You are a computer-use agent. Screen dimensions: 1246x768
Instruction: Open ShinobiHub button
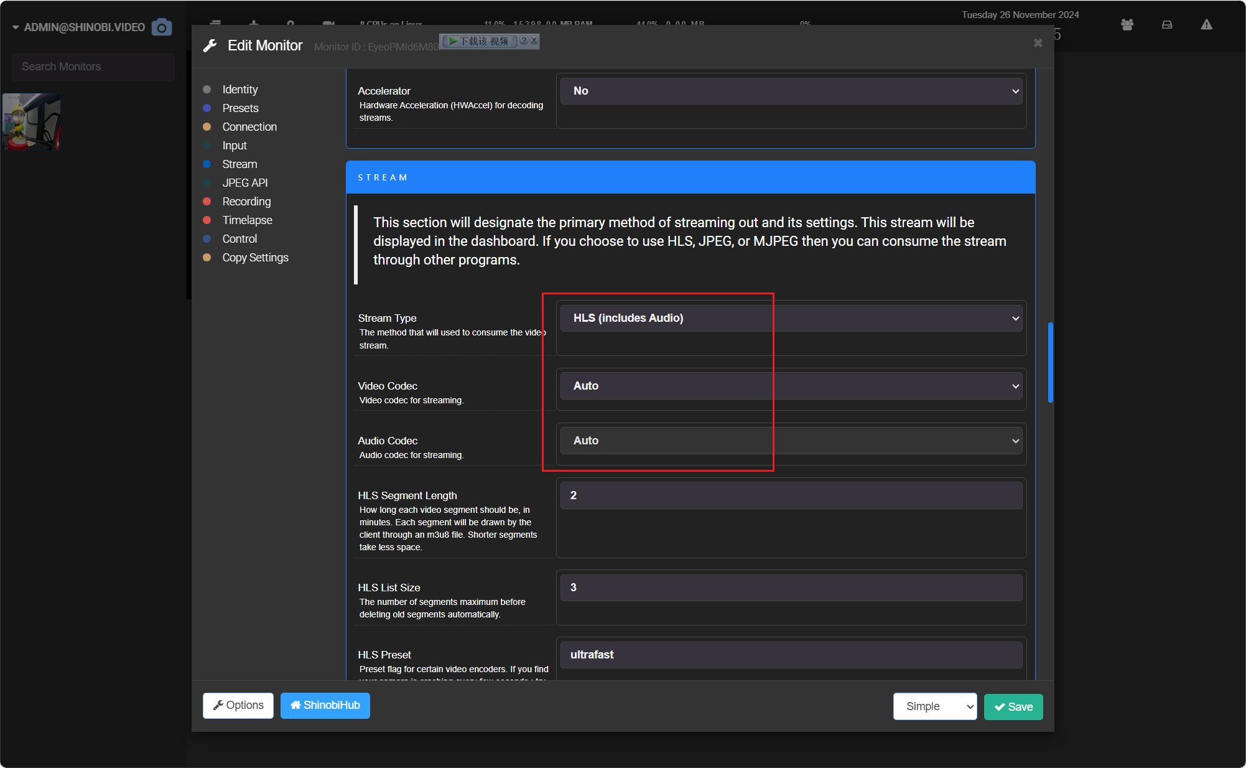325,705
